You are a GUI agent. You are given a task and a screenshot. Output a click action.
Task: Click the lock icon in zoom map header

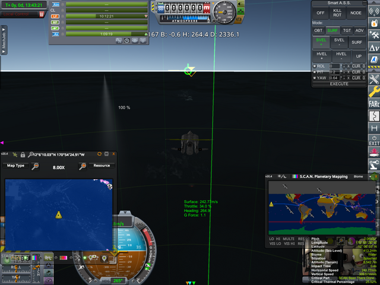pos(23,154)
